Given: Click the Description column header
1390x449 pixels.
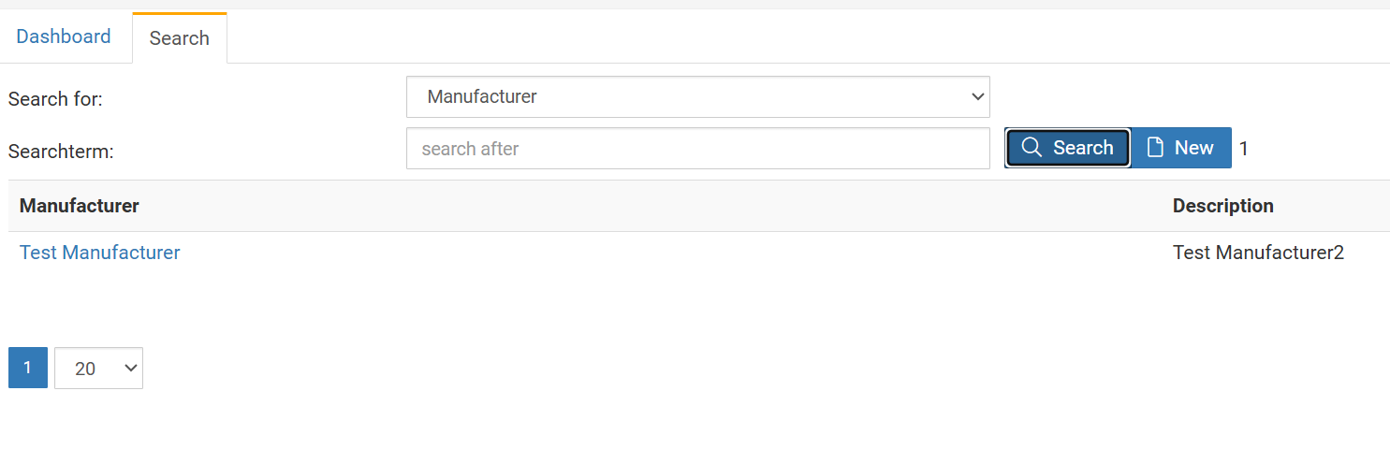Looking at the screenshot, I should point(1222,206).
